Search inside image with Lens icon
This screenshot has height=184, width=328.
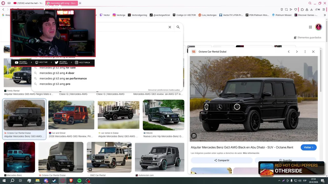(194, 136)
